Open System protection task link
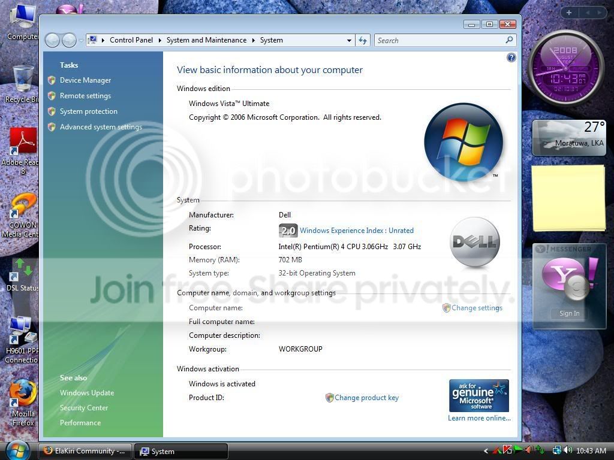Image resolution: width=614 pixels, height=460 pixels. pos(89,111)
